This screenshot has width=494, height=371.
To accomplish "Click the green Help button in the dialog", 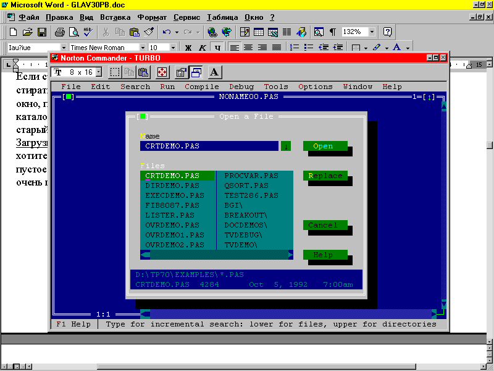I will pyautogui.click(x=325, y=255).
